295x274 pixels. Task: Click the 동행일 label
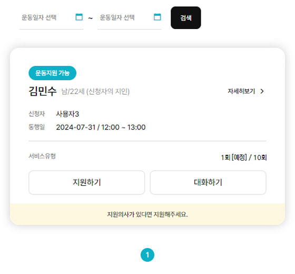(37, 127)
